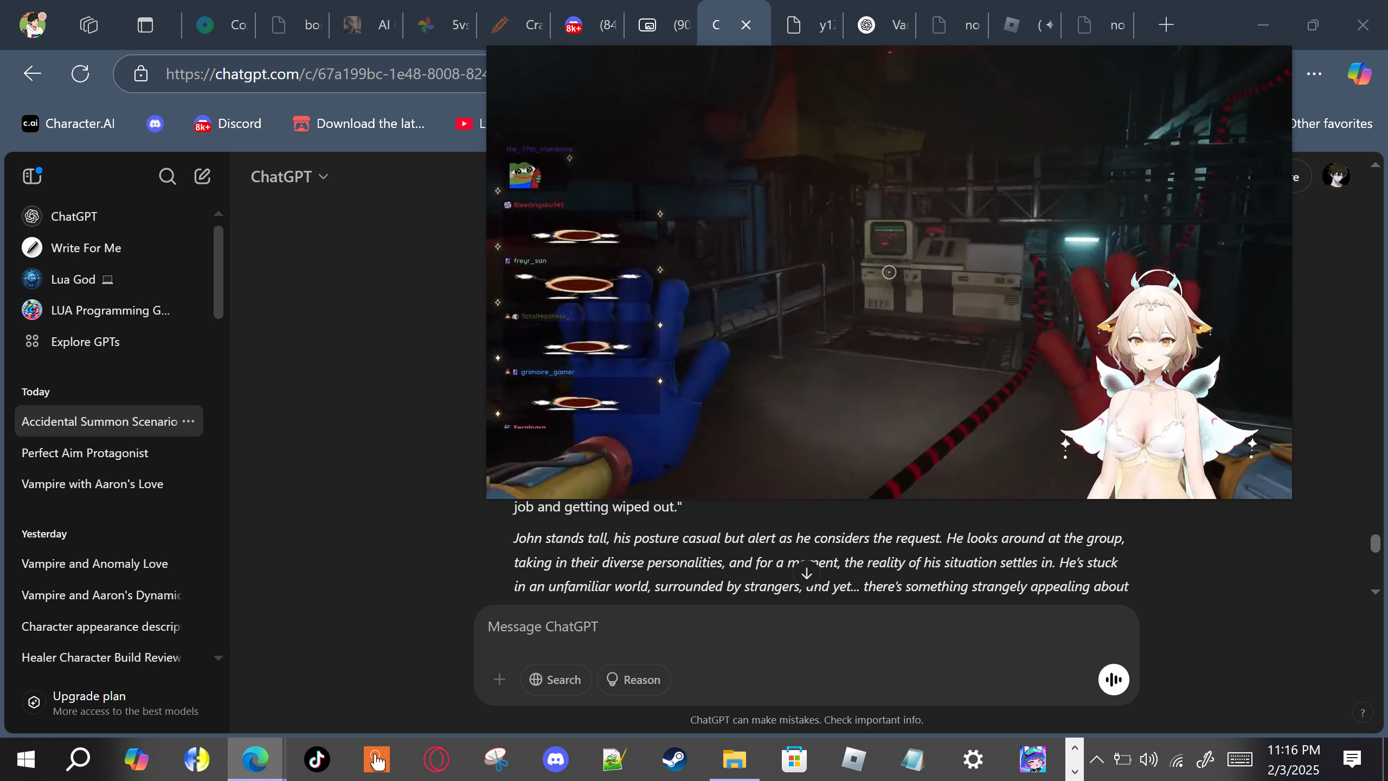The height and width of the screenshot is (781, 1388).
Task: Open browser Settings and more menu
Action: [1314, 74]
